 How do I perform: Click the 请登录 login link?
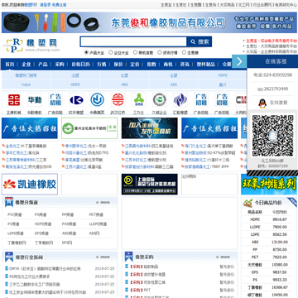tap(46, 5)
